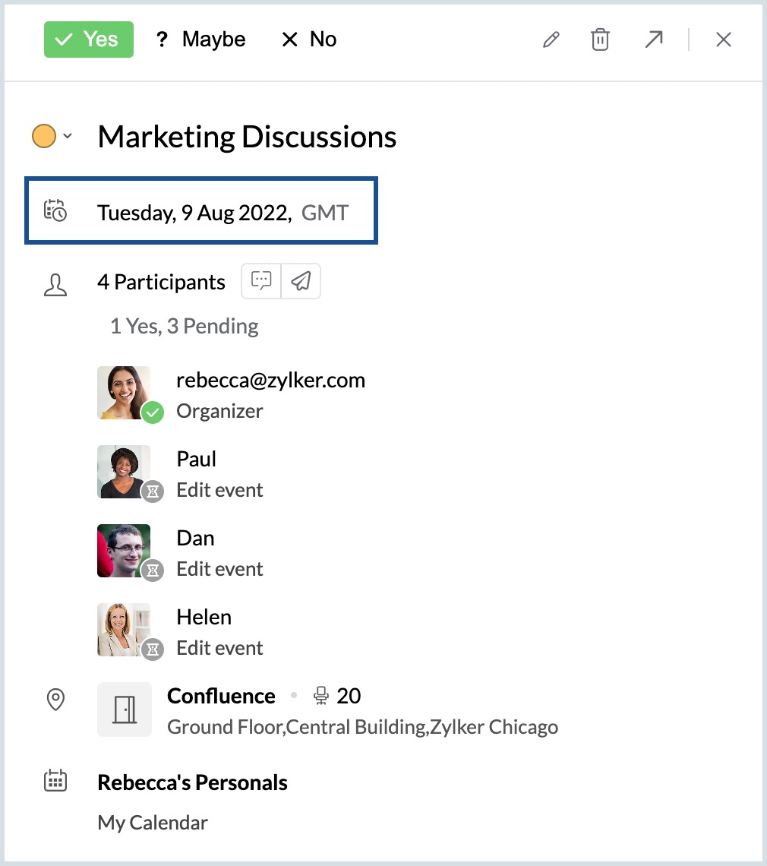Screen dimensions: 767x866
Task: Click the Confluence room door icon
Action: tap(125, 710)
